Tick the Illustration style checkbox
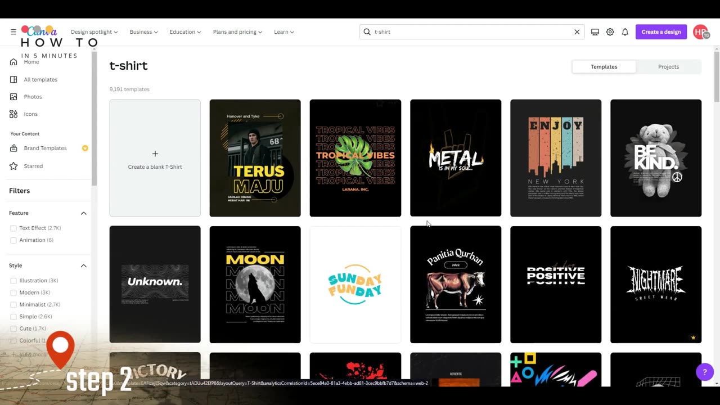This screenshot has width=720, height=405. click(13, 281)
